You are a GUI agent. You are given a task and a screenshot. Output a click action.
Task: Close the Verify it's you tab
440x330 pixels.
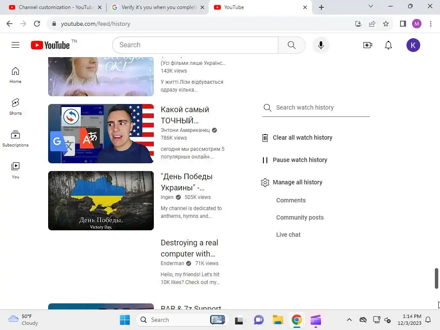tap(202, 8)
